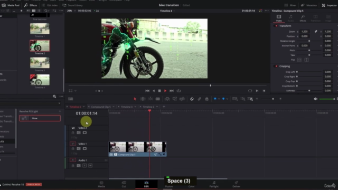Select the arrow Selection Mode tool
This screenshot has height=190, width=338.
pyautogui.click(x=135, y=99)
